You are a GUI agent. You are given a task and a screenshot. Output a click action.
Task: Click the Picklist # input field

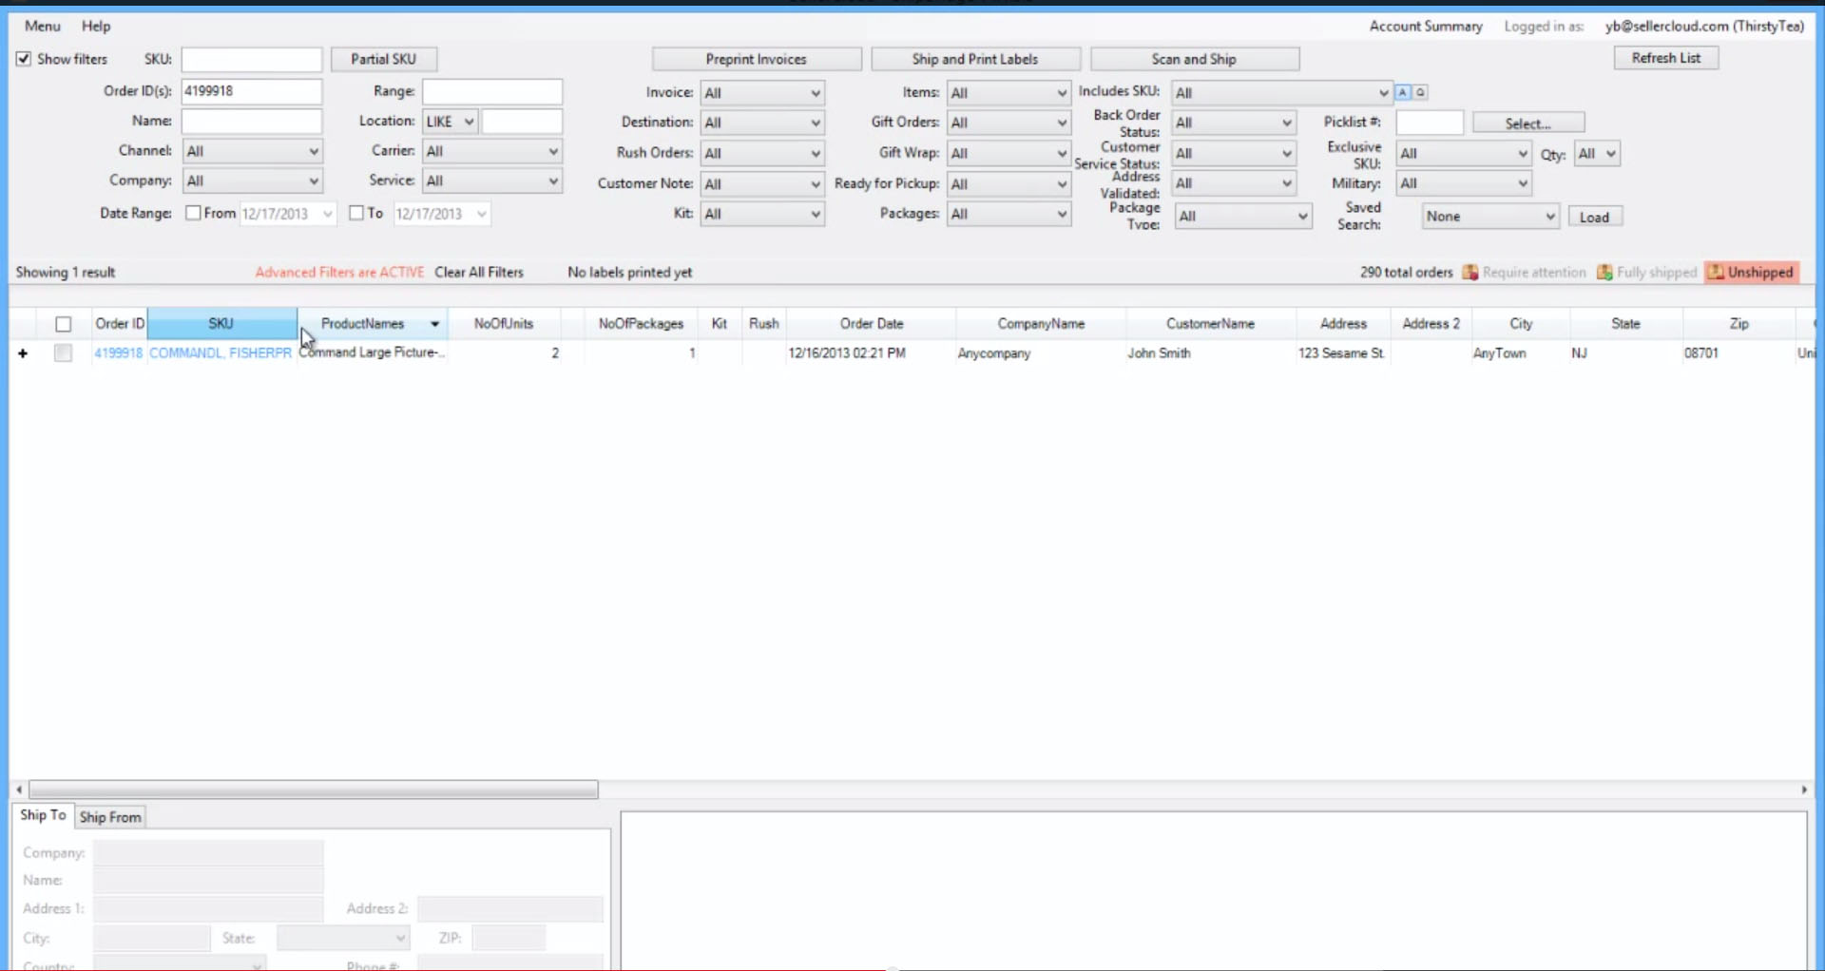click(x=1430, y=123)
